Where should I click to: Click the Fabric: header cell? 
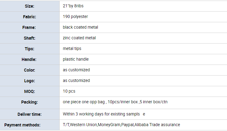pyautogui.click(x=30, y=17)
